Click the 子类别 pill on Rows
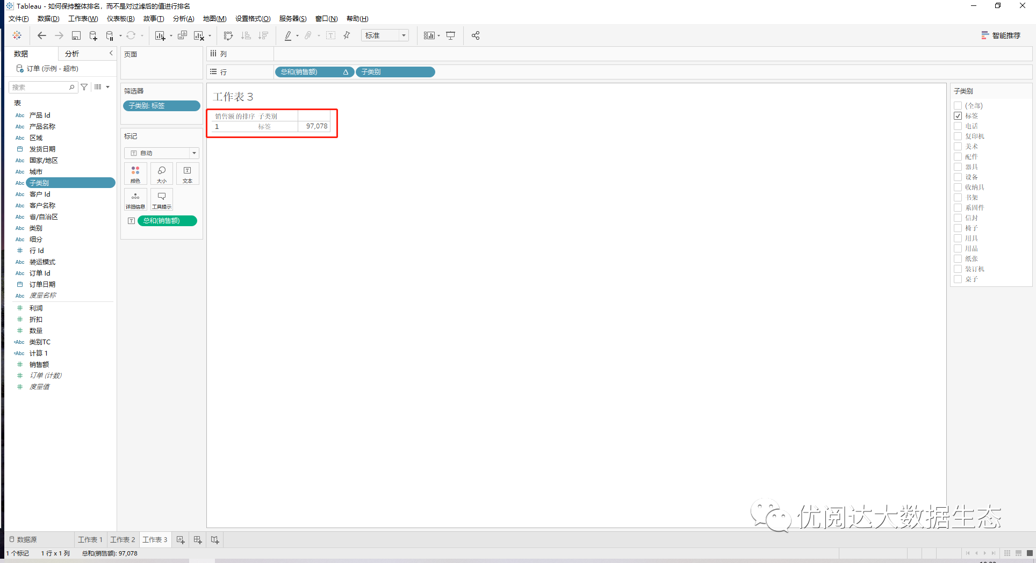 395,72
